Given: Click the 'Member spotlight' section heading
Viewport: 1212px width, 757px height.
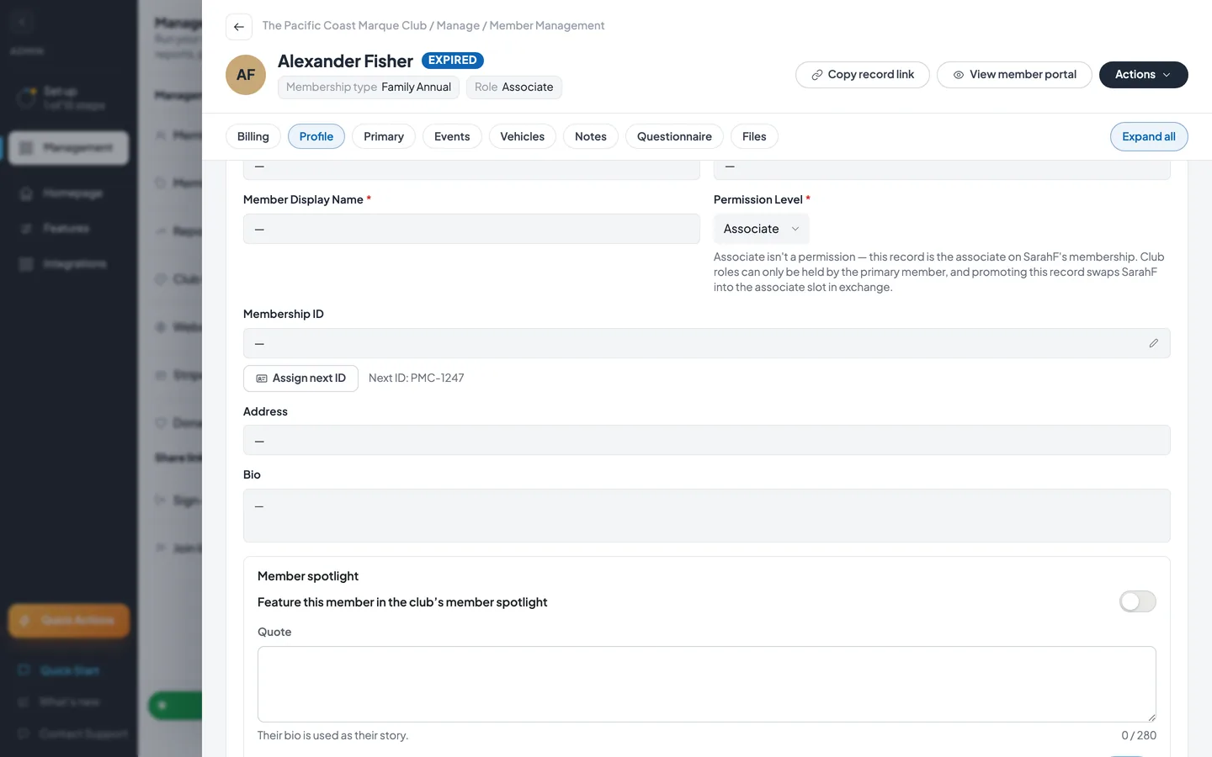Looking at the screenshot, I should coord(308,576).
